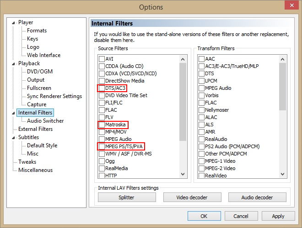Check the Matroska source filter
This screenshot has width=302, height=228.
click(x=102, y=124)
